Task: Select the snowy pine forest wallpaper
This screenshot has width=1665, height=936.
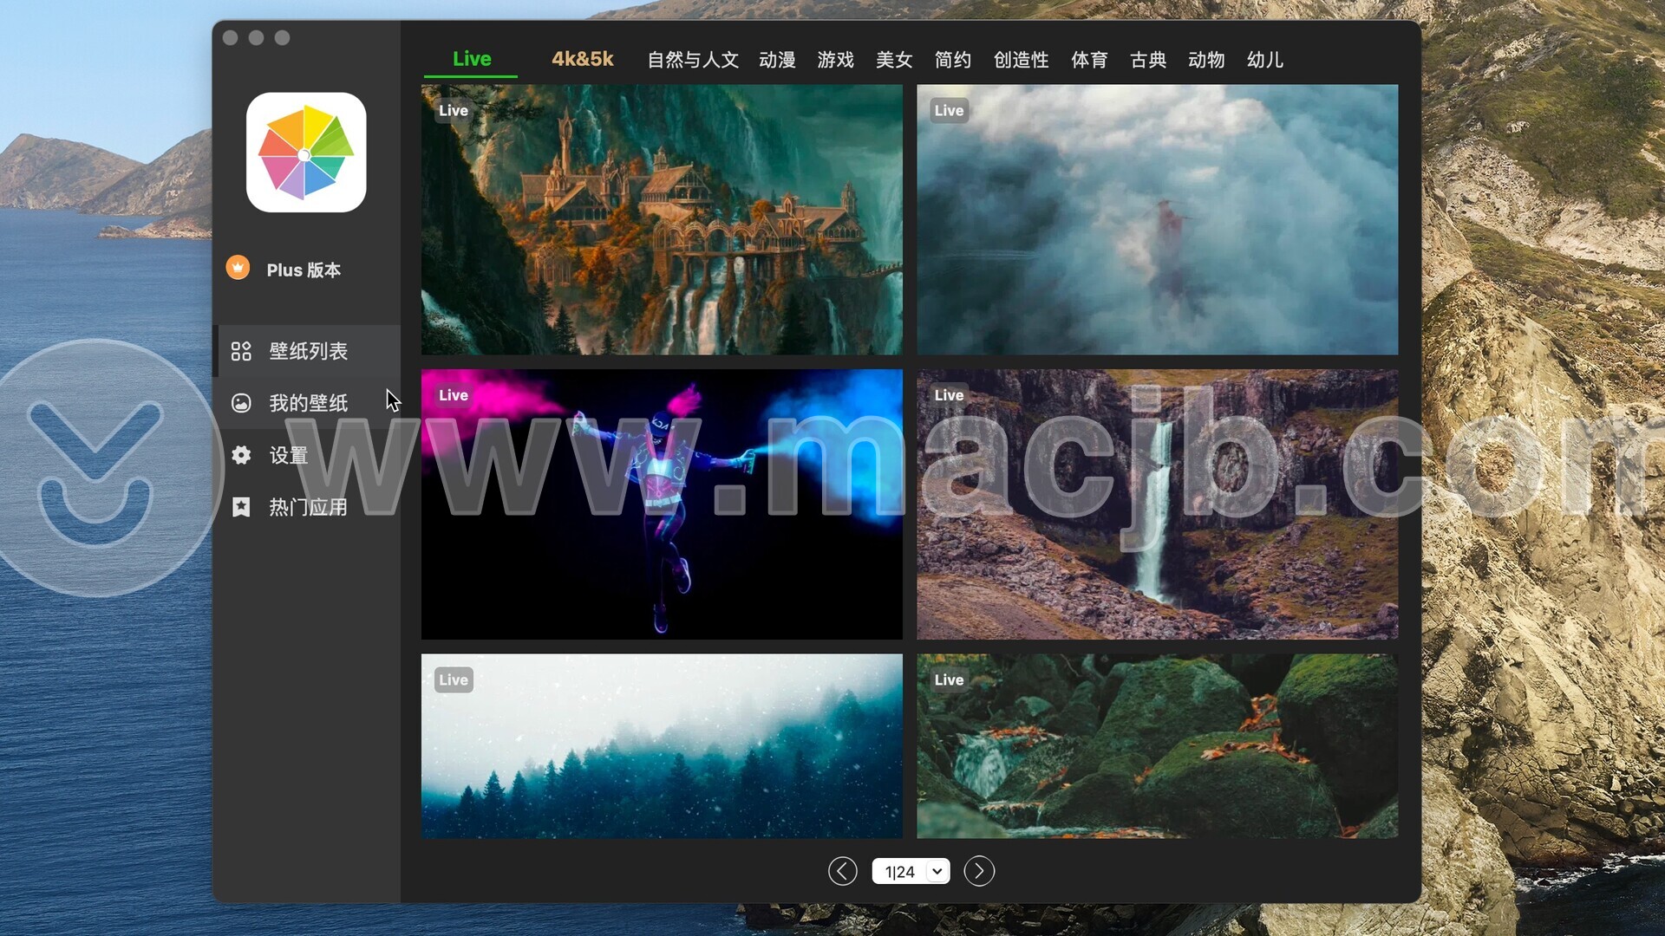Action: click(662, 746)
